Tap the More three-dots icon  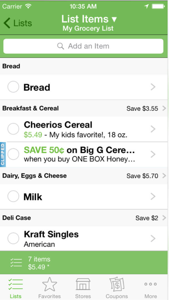[x=151, y=284]
